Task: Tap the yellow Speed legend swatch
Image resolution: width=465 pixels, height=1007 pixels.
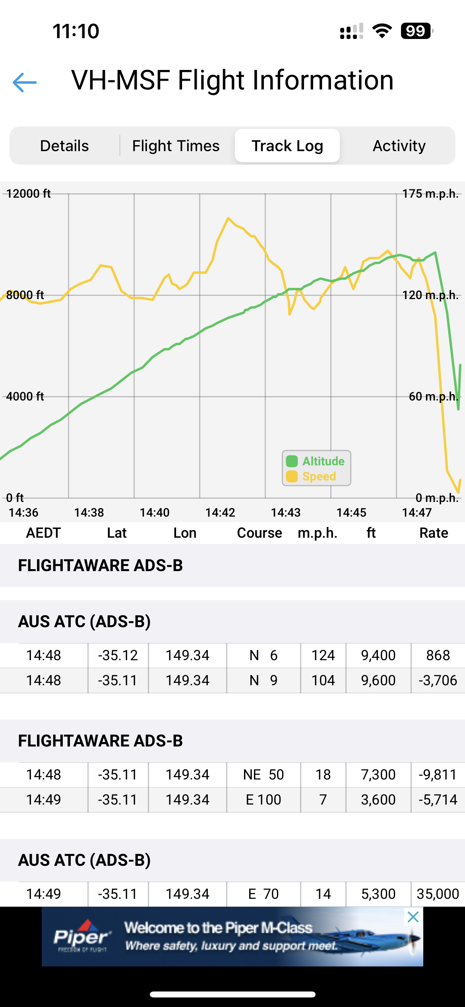Action: (292, 476)
